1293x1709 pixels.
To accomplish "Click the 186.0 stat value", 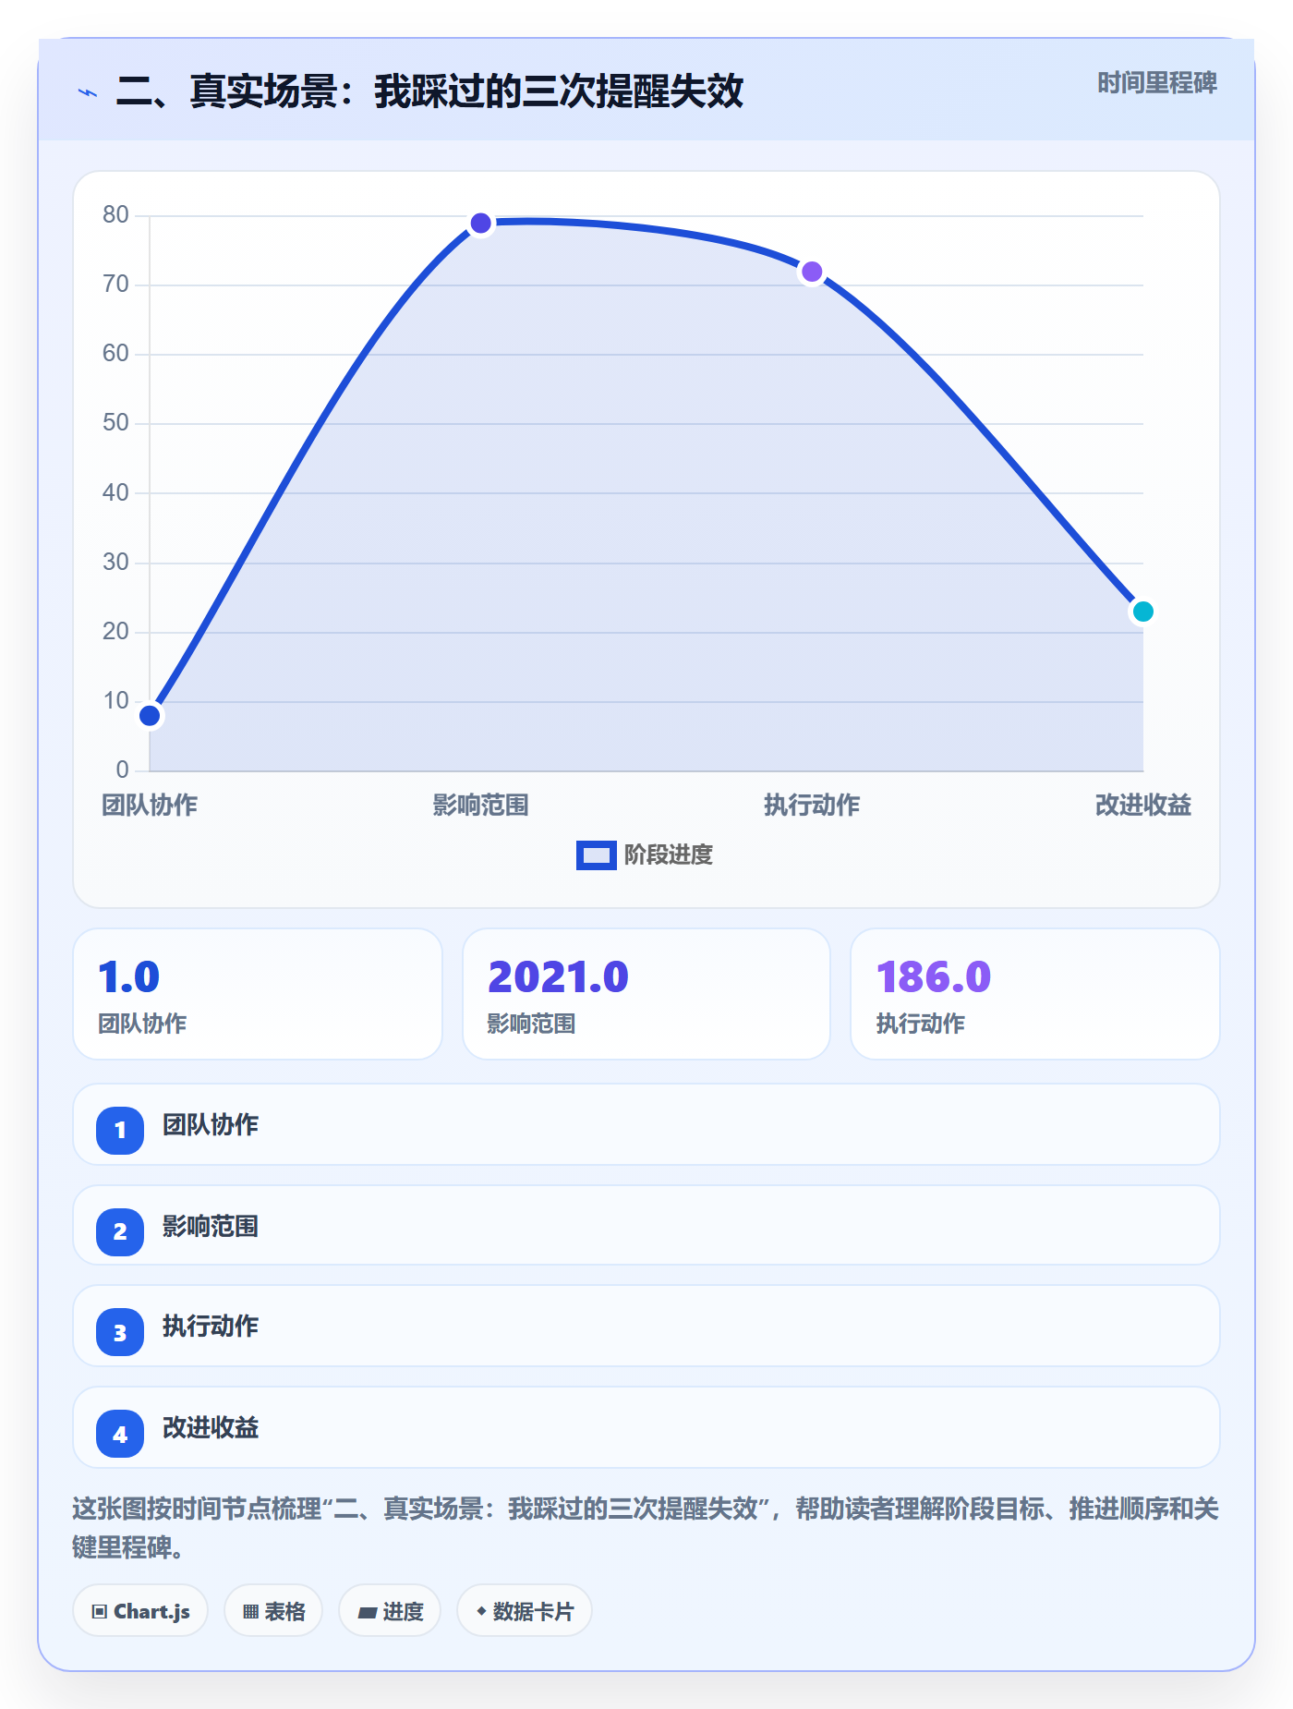I will pyautogui.click(x=934, y=977).
